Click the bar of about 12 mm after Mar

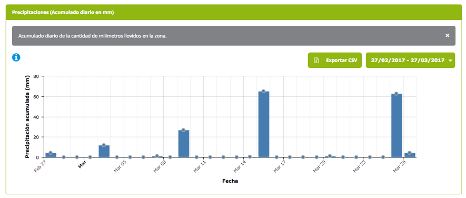click(x=104, y=151)
